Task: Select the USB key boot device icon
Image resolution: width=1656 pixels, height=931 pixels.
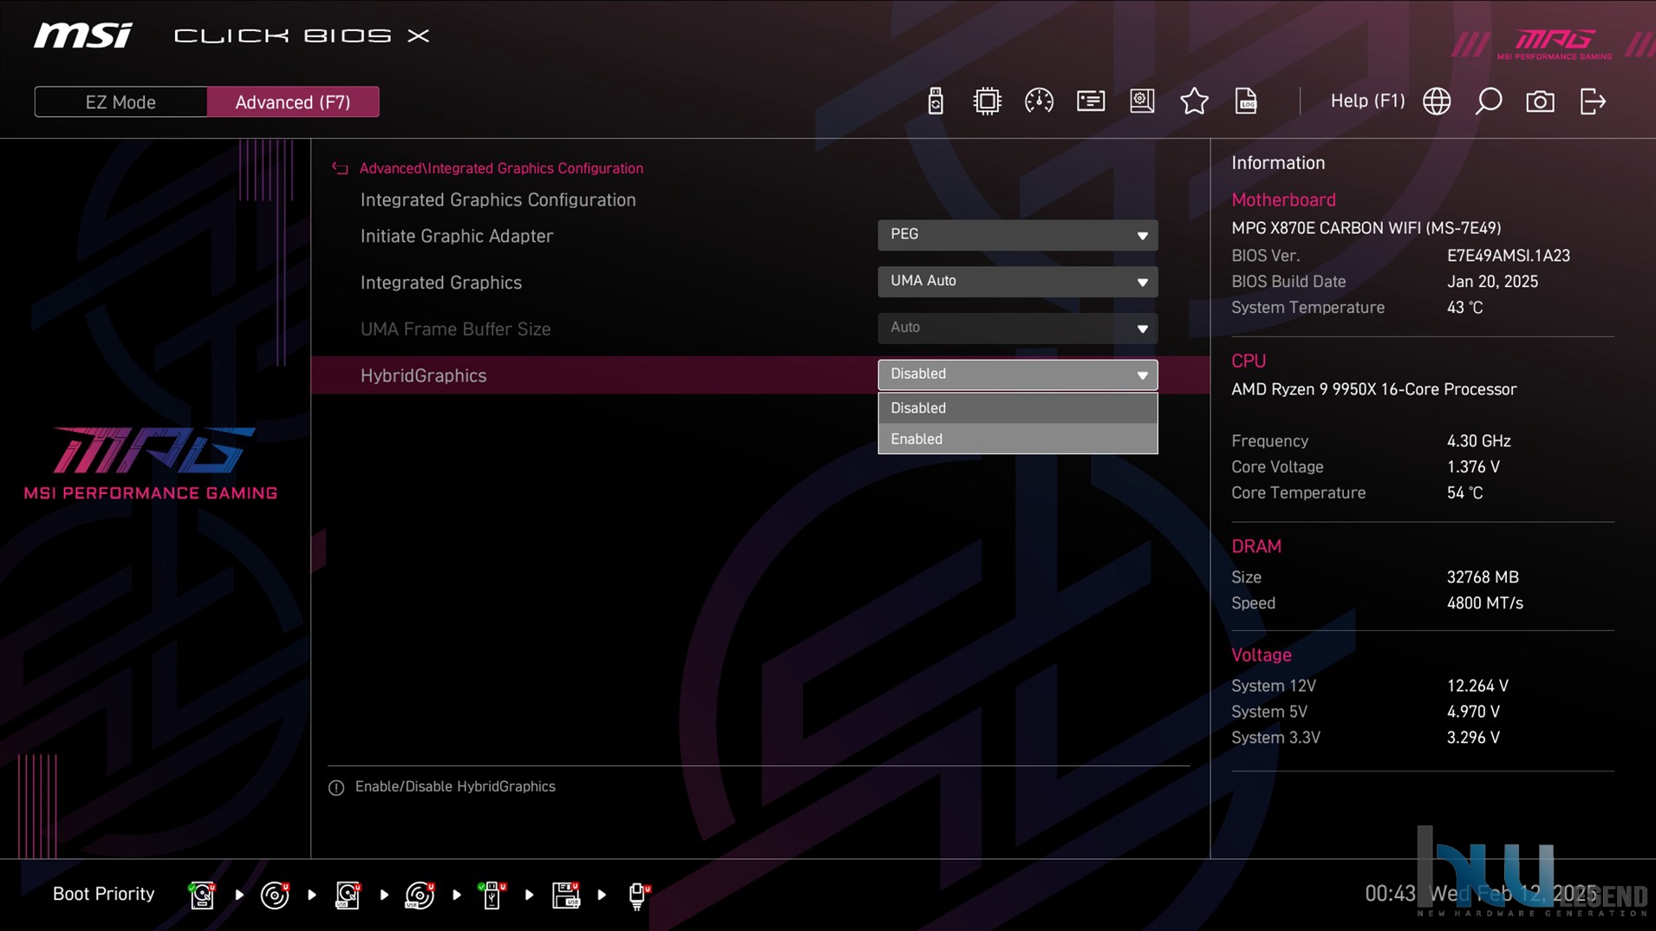Action: tap(492, 895)
